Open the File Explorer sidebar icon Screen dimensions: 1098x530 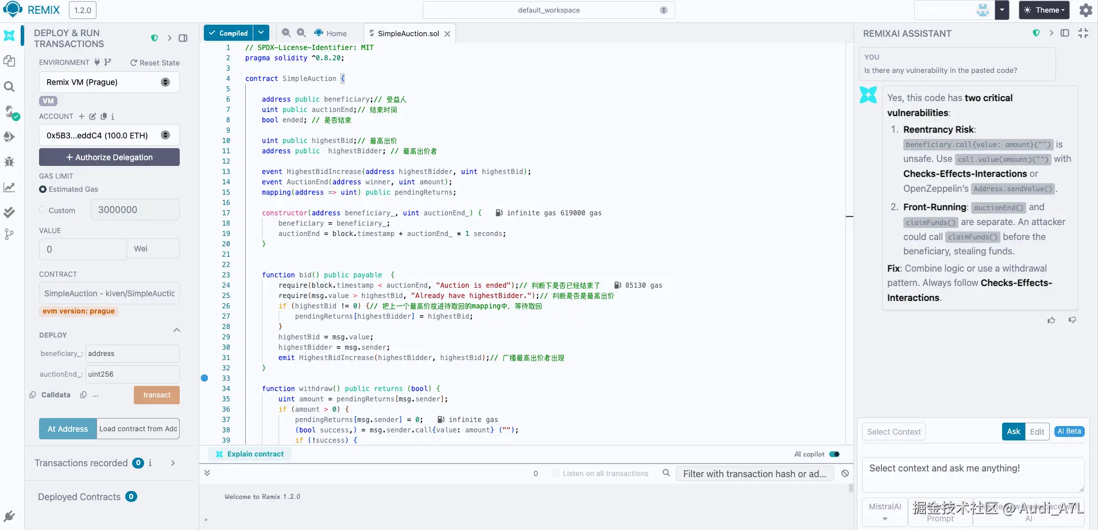tap(9, 61)
